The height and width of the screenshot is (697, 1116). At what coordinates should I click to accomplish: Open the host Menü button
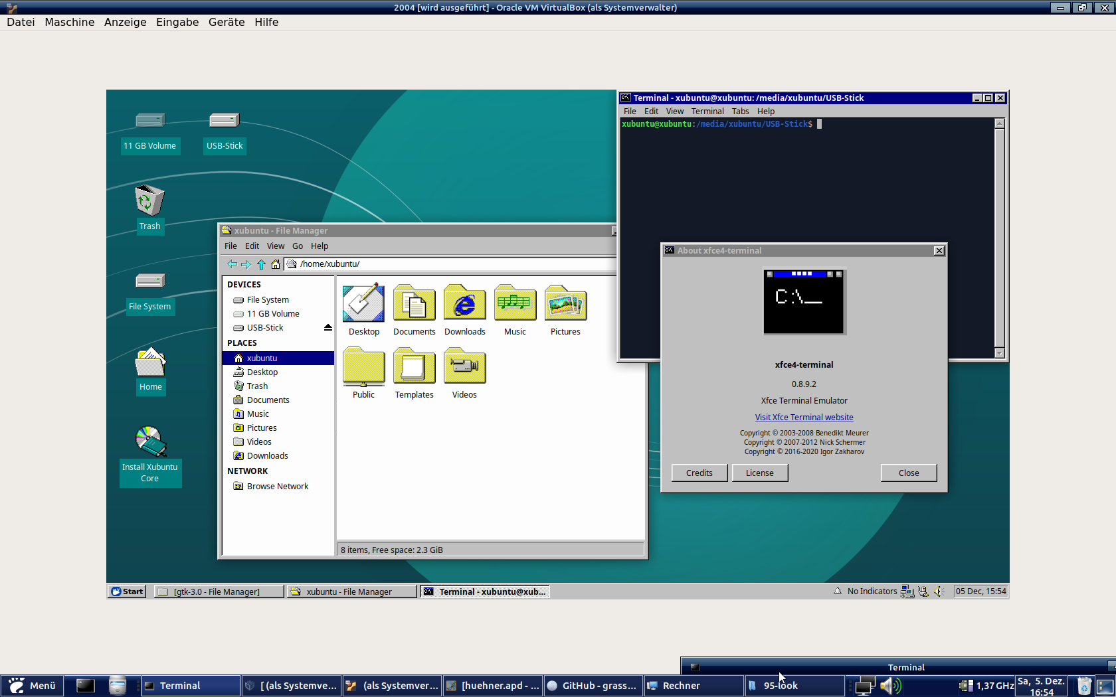click(x=33, y=686)
